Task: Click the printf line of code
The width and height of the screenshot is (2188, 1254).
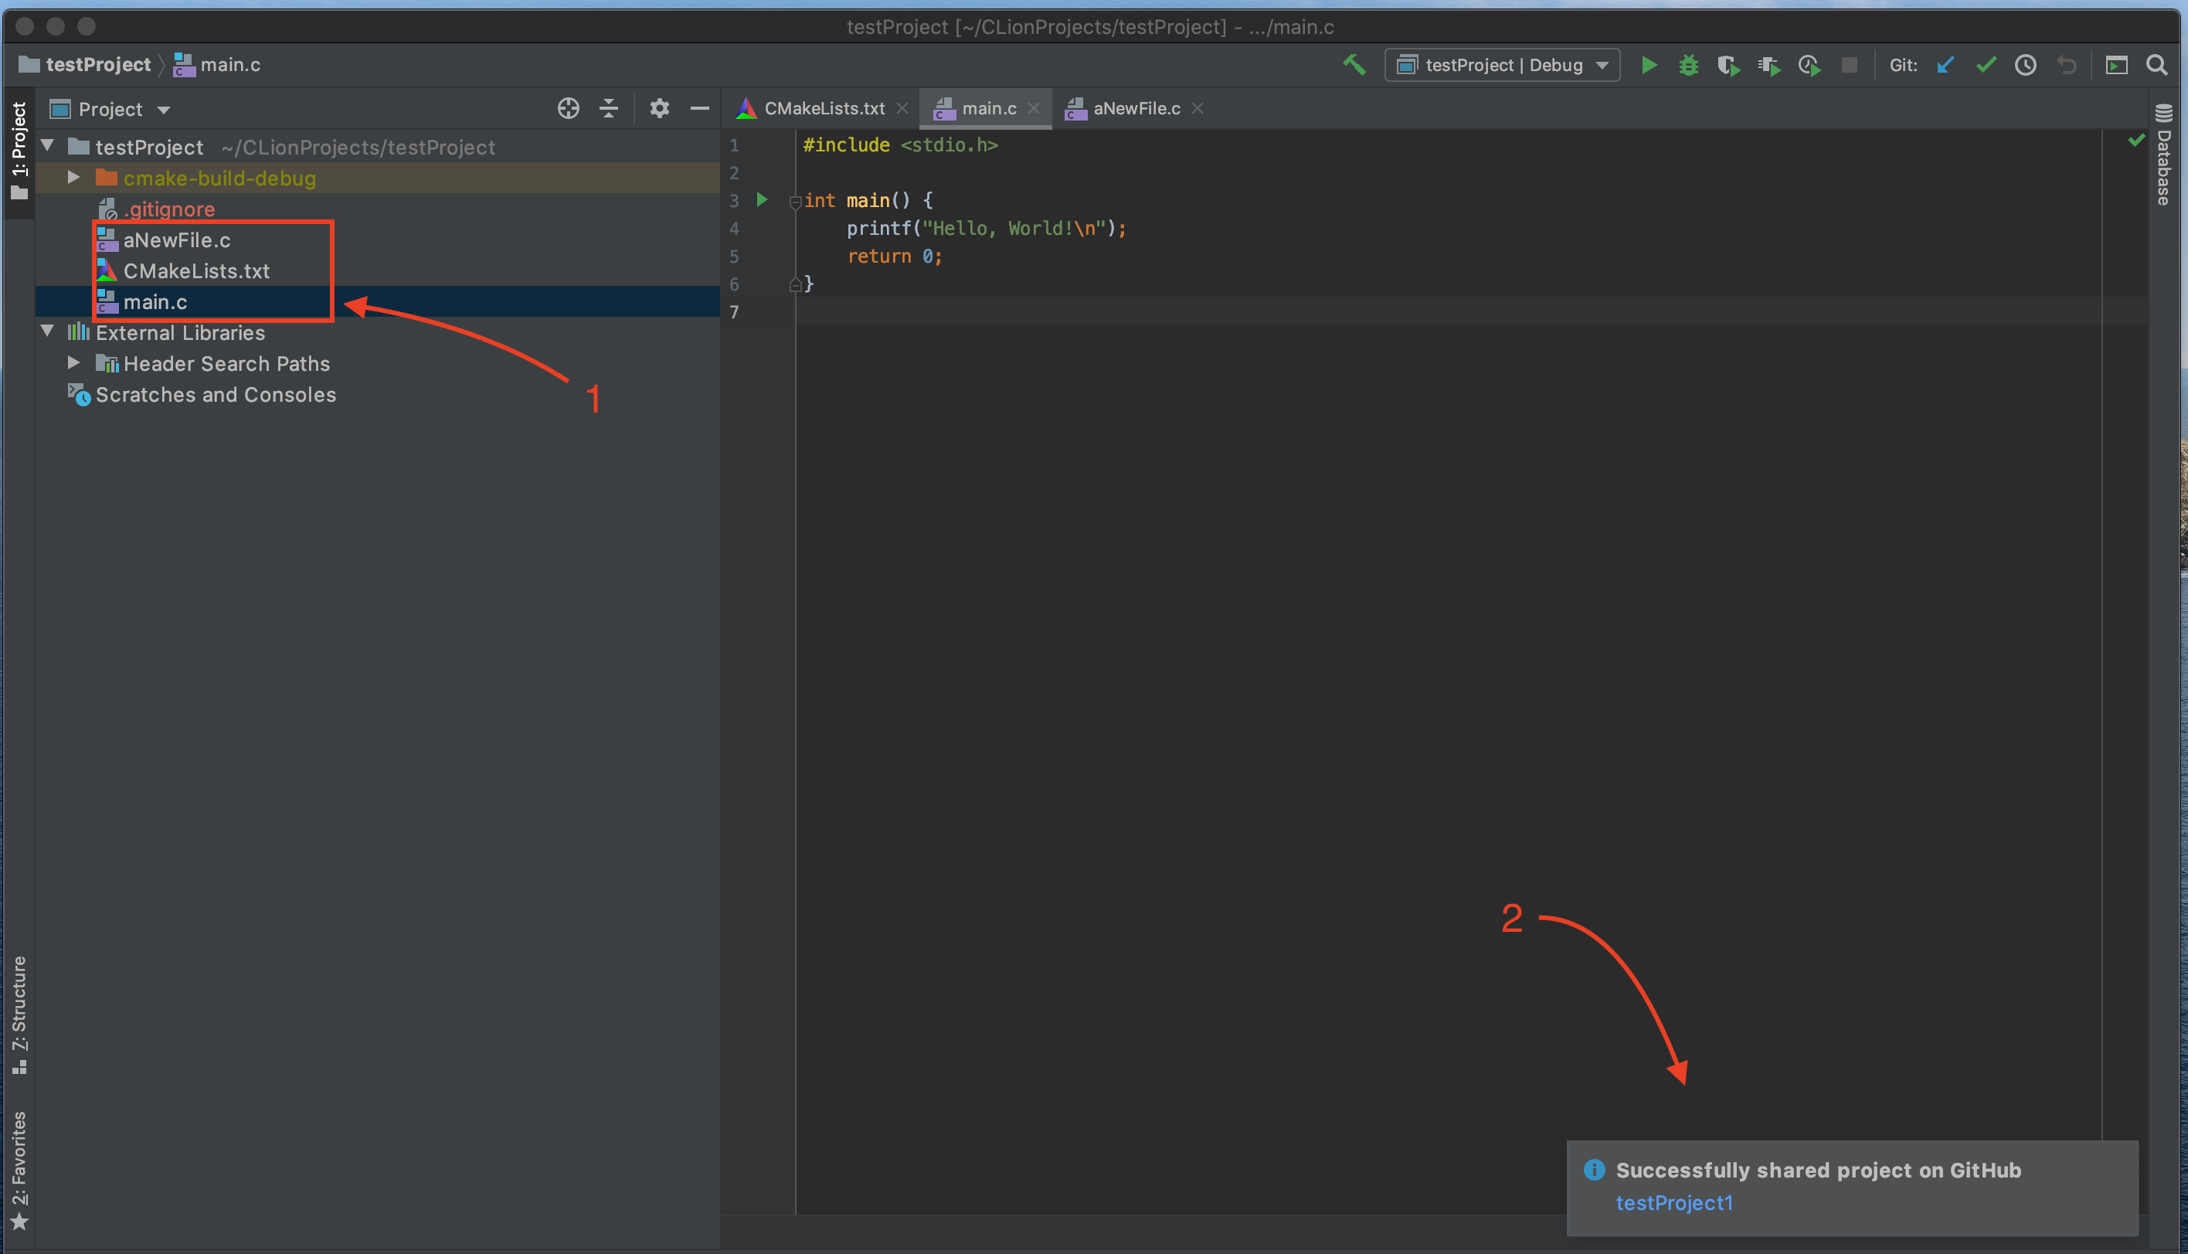Action: (986, 228)
